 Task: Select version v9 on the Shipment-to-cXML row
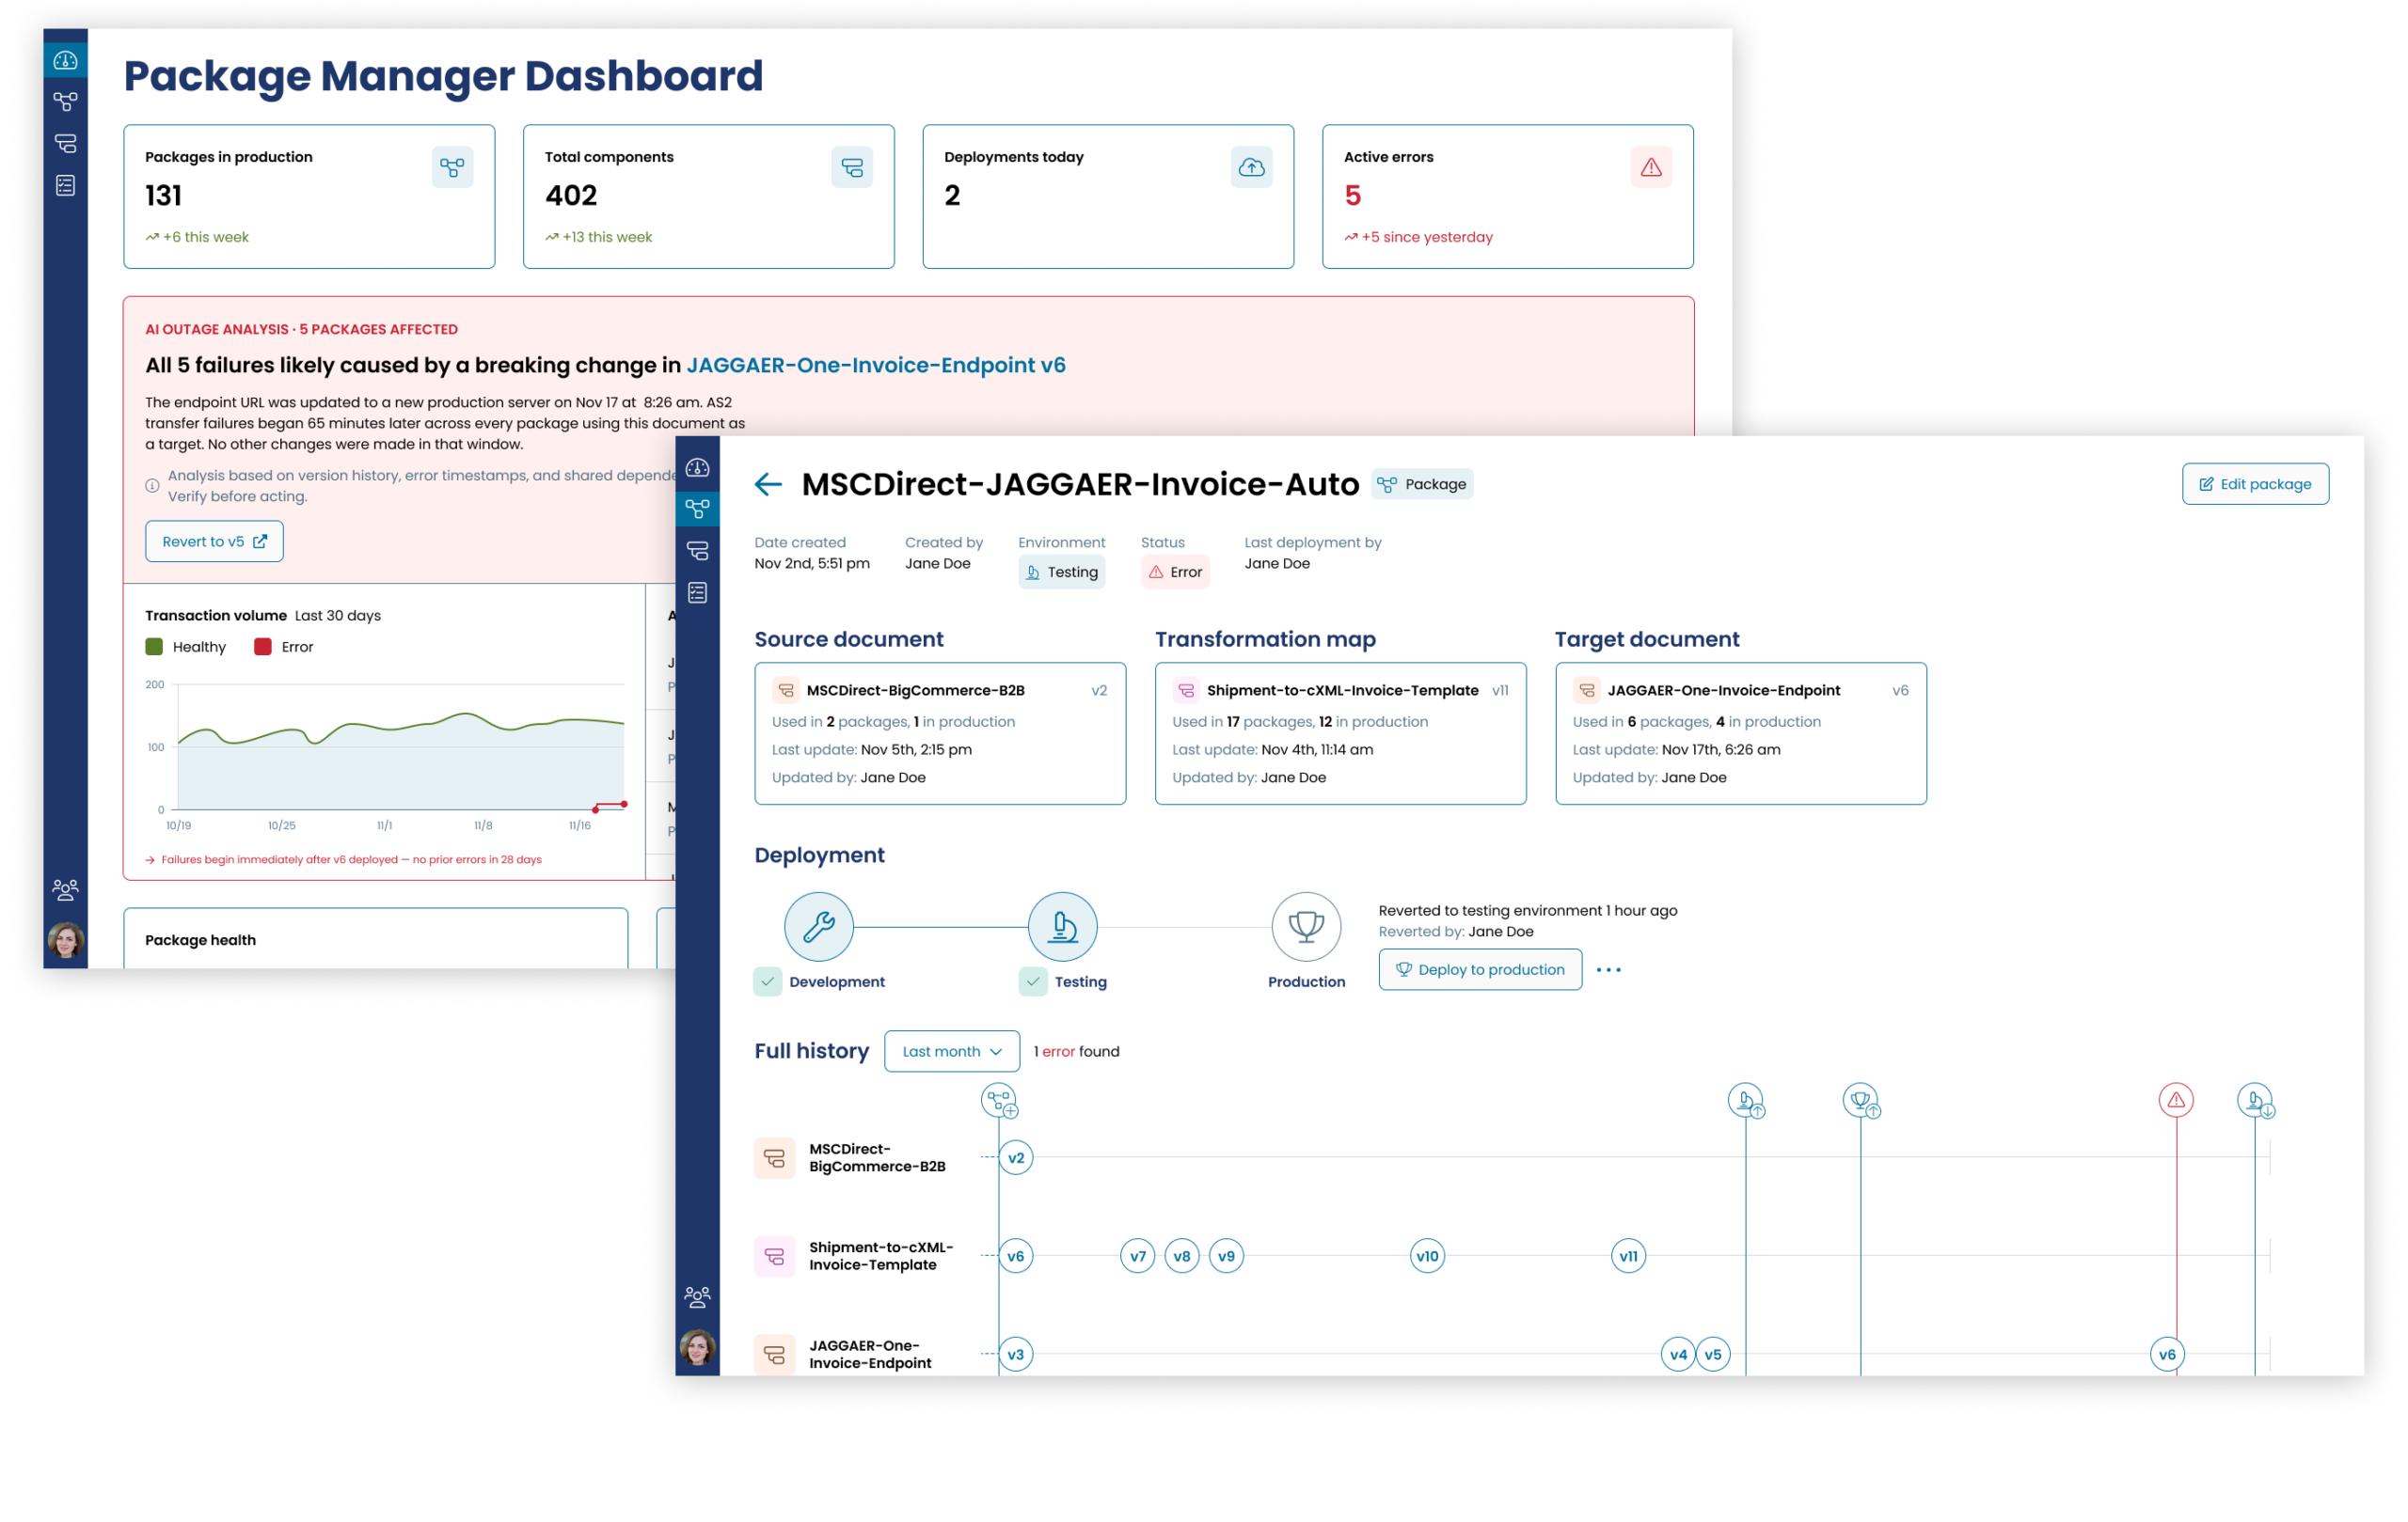(1227, 1256)
